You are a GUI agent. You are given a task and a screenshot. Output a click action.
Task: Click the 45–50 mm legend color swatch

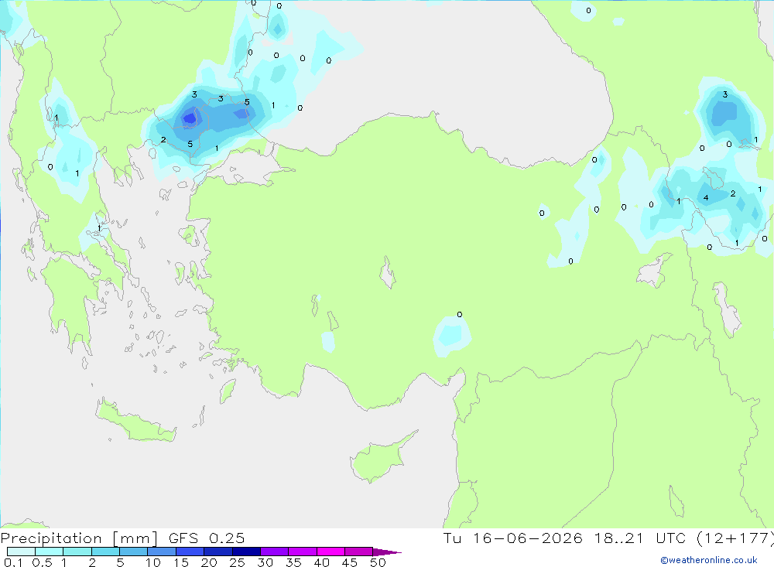pos(359,552)
